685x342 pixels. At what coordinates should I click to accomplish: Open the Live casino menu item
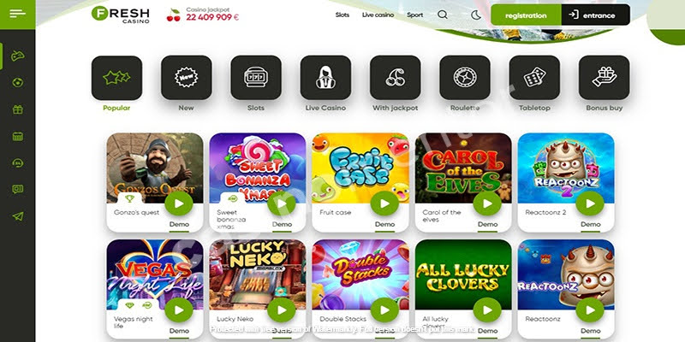pos(378,15)
